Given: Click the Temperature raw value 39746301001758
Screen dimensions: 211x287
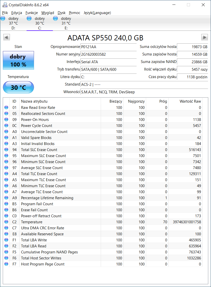Looking at the screenshot, I should (x=187, y=222).
